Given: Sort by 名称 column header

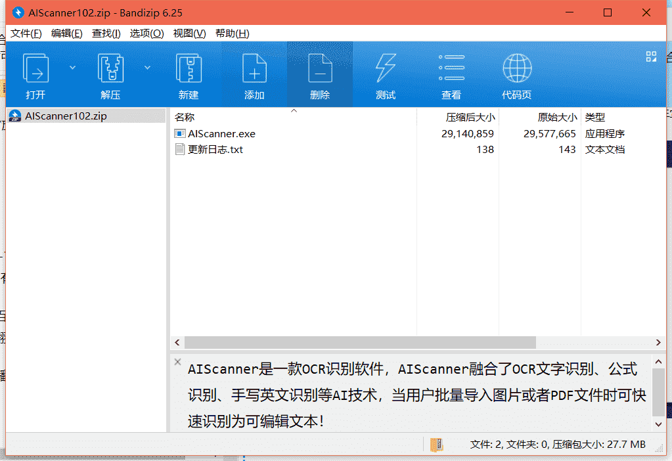Looking at the screenshot, I should pyautogui.click(x=294, y=117).
